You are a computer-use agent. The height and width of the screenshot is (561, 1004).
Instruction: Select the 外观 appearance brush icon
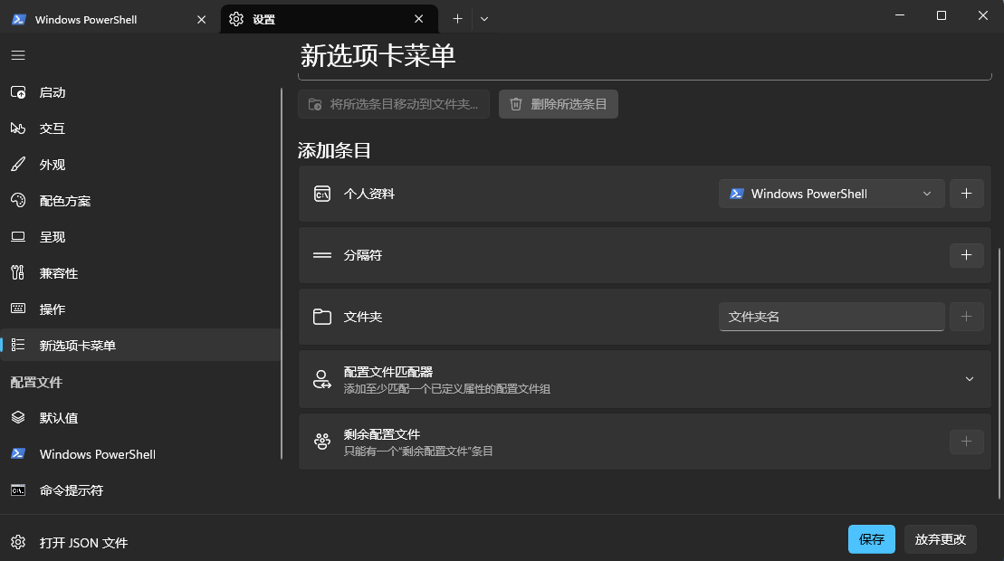tap(18, 165)
